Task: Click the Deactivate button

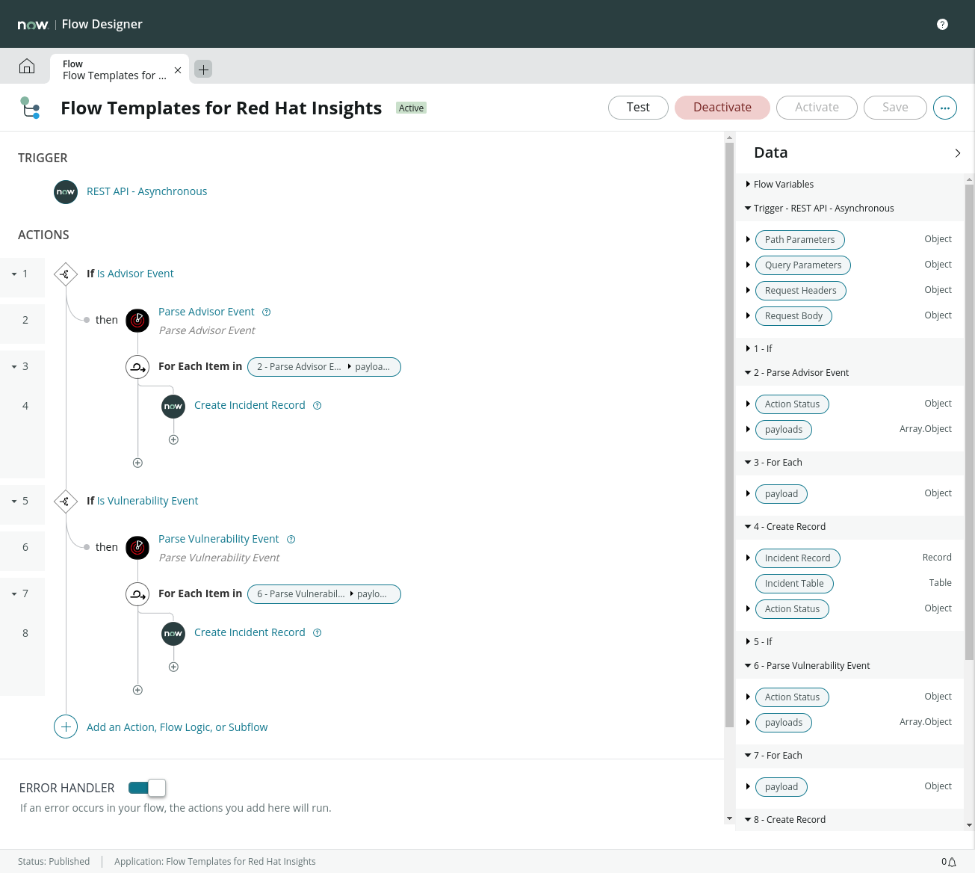Action: click(722, 108)
